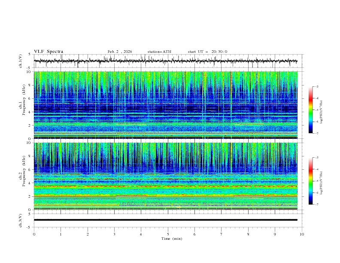340x263 pixels.
Task: Click the date text "Feb. 2 , 2026"
Action: tap(120, 52)
